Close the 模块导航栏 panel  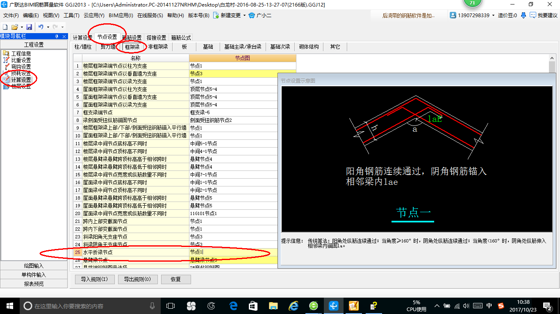click(x=64, y=36)
